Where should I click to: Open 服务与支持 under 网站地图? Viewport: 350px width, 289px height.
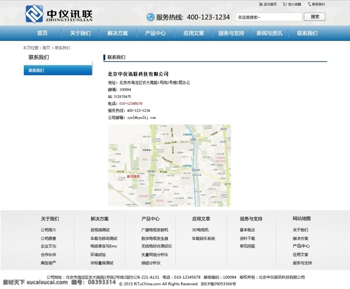click(302, 263)
